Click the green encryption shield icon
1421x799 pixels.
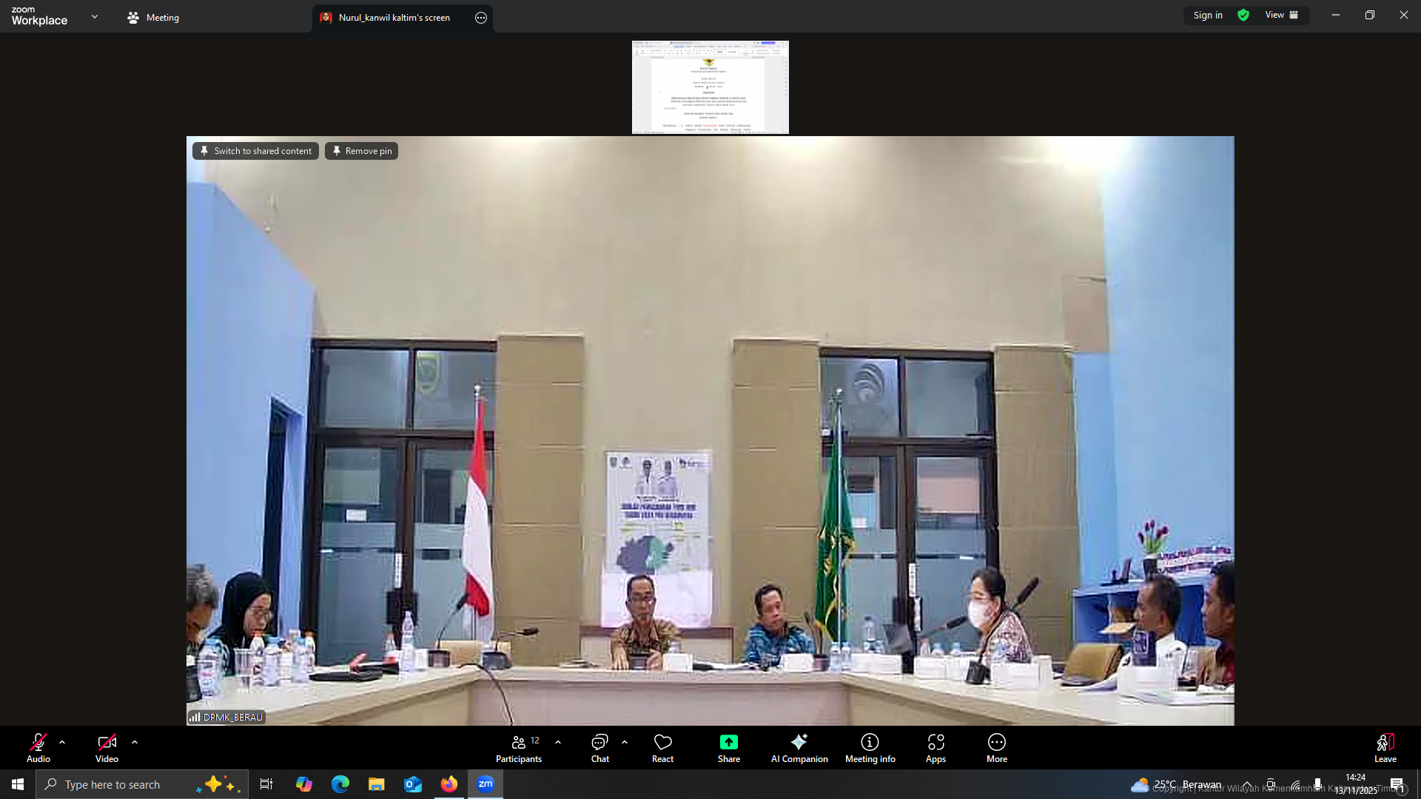[x=1243, y=16]
